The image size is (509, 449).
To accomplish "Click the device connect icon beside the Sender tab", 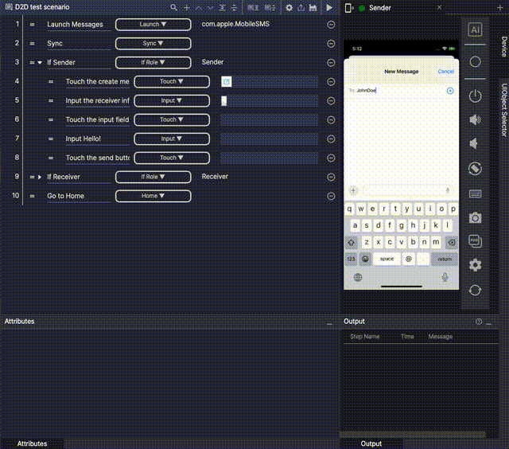I will tap(348, 8).
